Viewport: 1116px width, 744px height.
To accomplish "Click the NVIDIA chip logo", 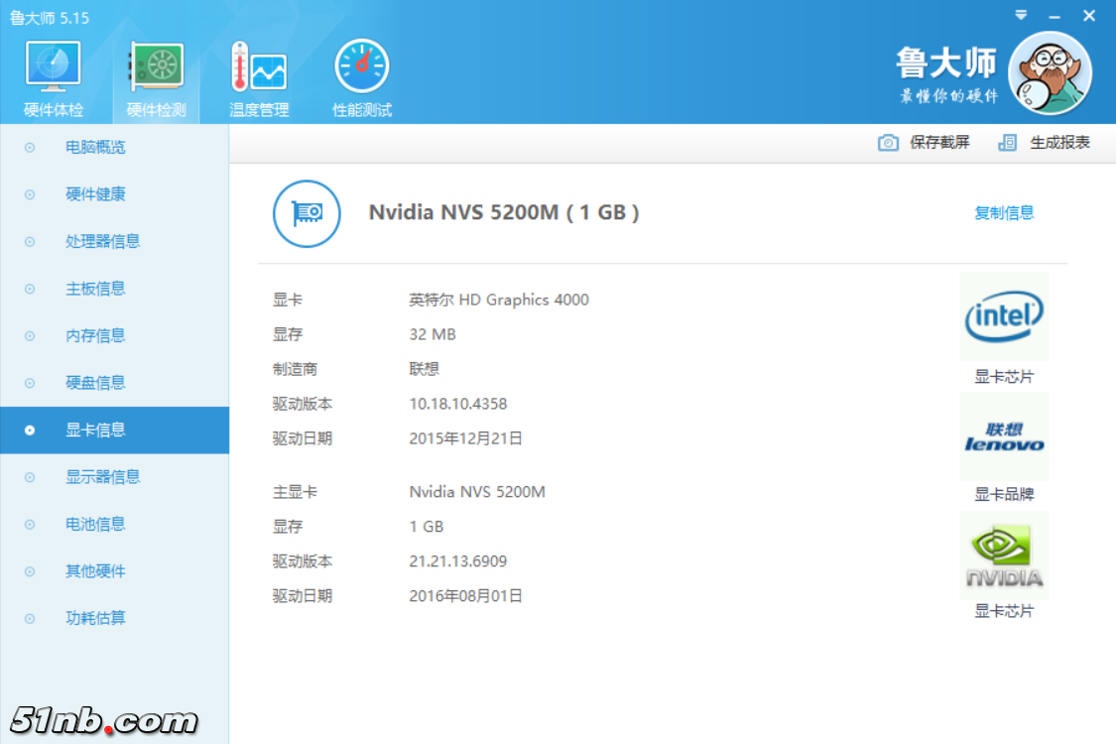I will point(1004,556).
